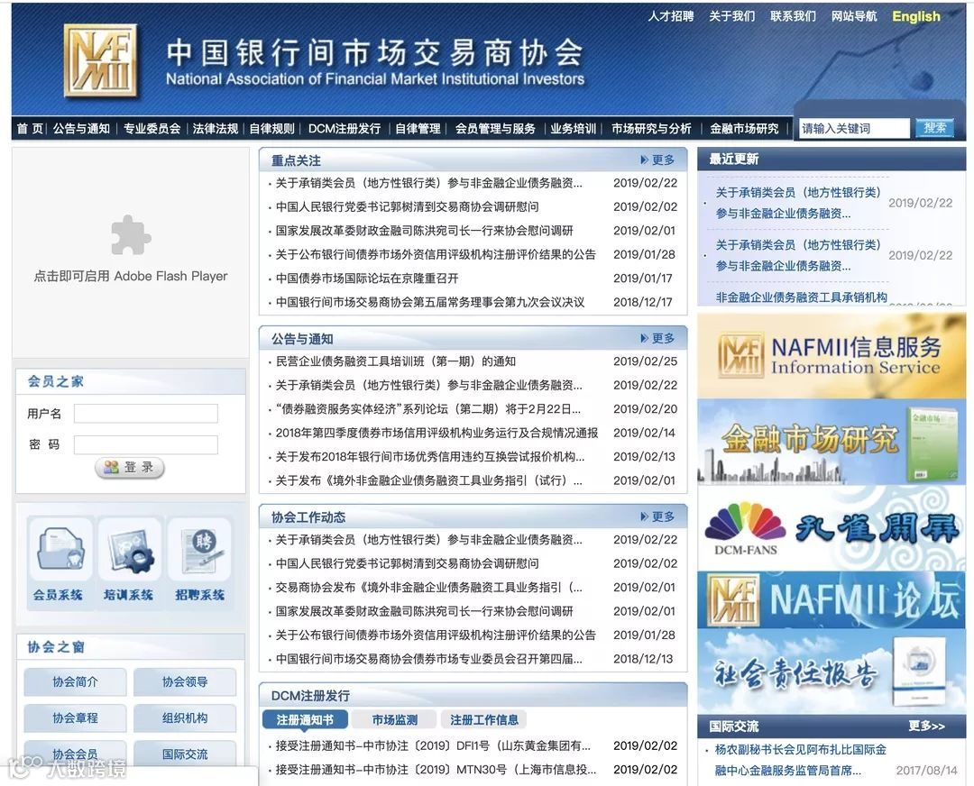Select the 注册通知书 tab
The width and height of the screenshot is (974, 786).
305,719
